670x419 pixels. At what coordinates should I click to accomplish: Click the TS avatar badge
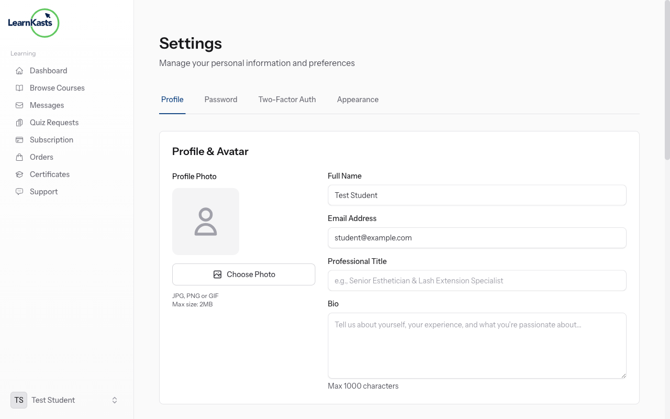[x=18, y=400]
